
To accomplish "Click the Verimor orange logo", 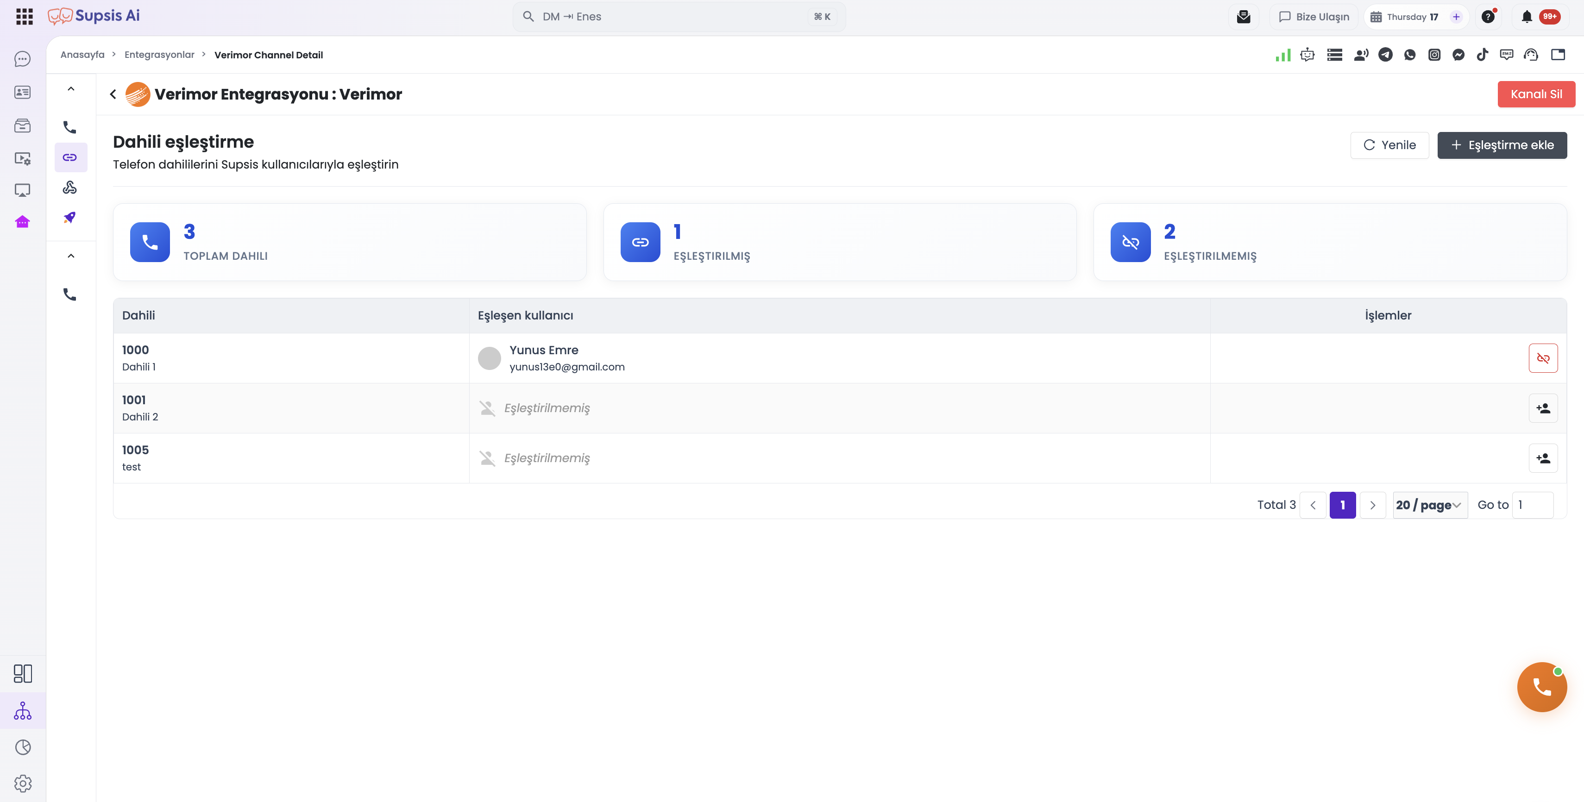I will tap(138, 94).
